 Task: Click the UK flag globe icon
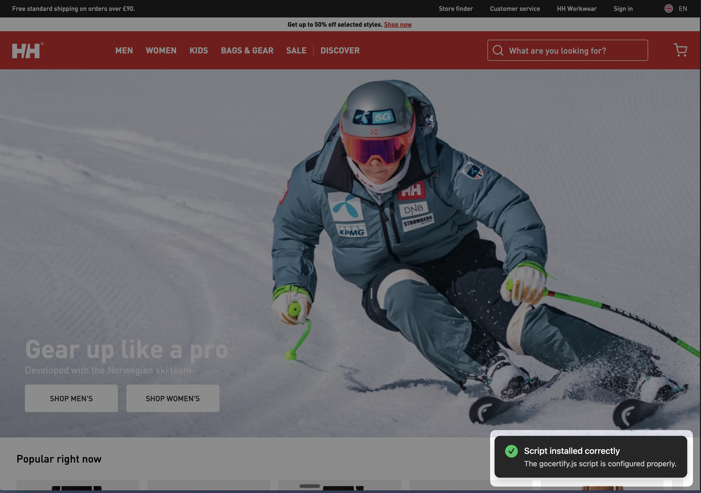click(668, 8)
